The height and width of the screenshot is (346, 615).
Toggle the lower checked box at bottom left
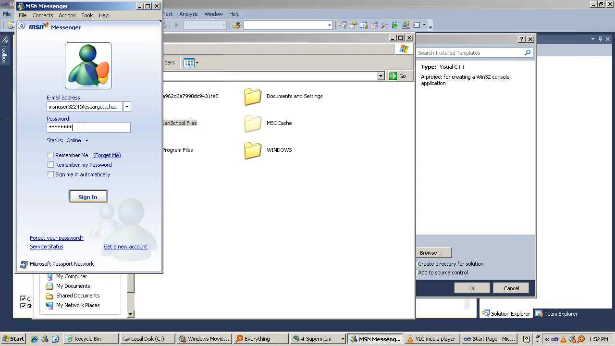(23, 306)
